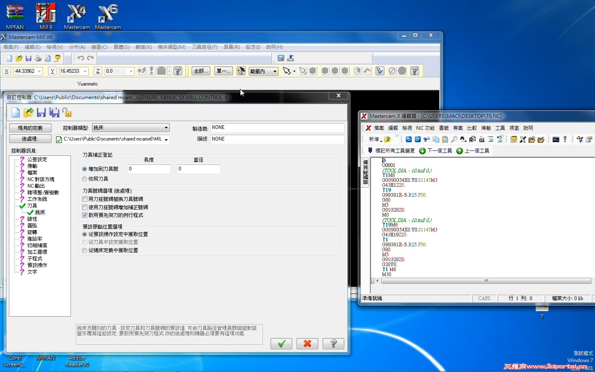Open the 書籤 menu in the editor
The height and width of the screenshot is (372, 595).
(444, 128)
